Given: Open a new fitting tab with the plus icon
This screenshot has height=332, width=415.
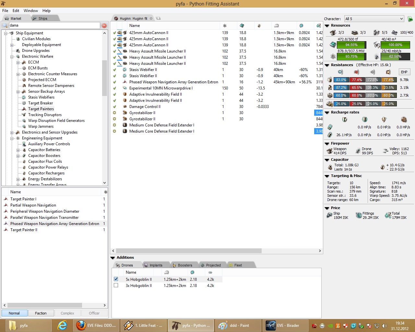Looking at the screenshot, I should pyautogui.click(x=158, y=18).
